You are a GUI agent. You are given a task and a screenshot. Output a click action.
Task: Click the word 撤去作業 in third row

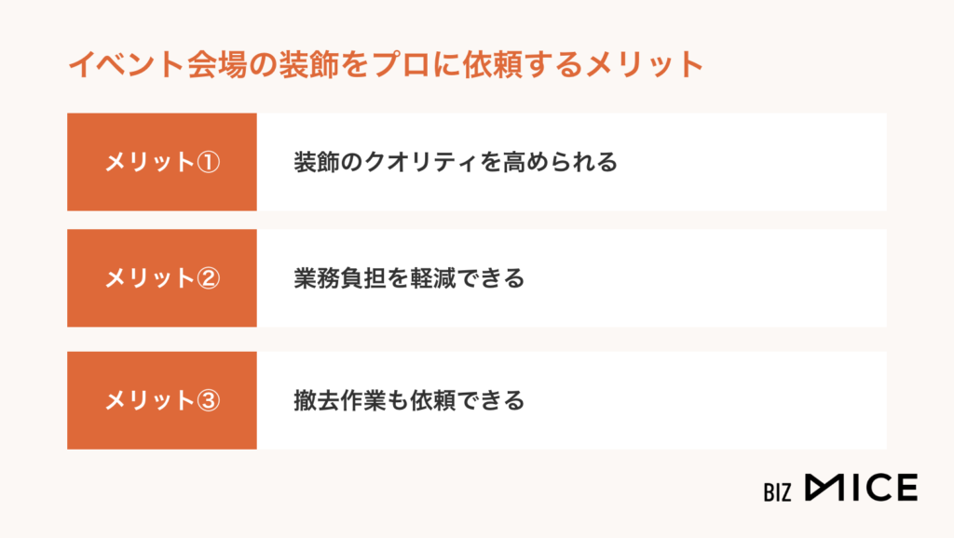click(x=339, y=400)
